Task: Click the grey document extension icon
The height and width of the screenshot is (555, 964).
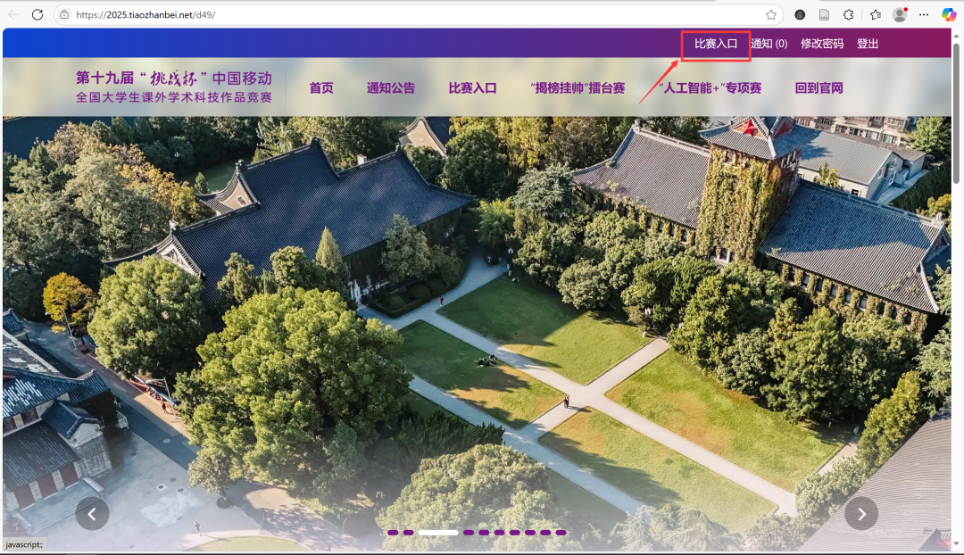Action: click(825, 15)
